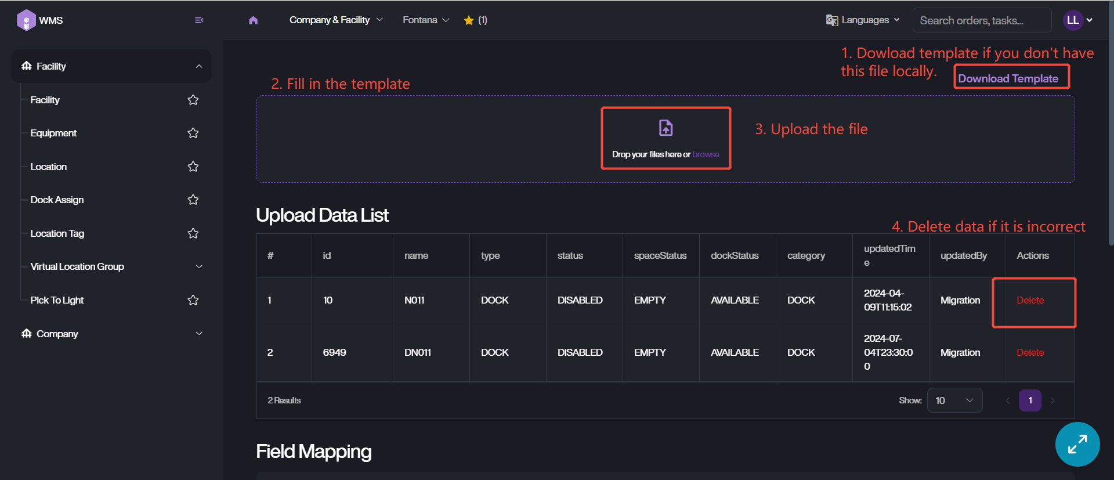Click the expand fullscreen round button

click(1077, 445)
